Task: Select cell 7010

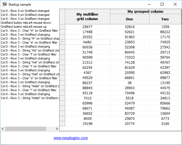Action: 88,98
